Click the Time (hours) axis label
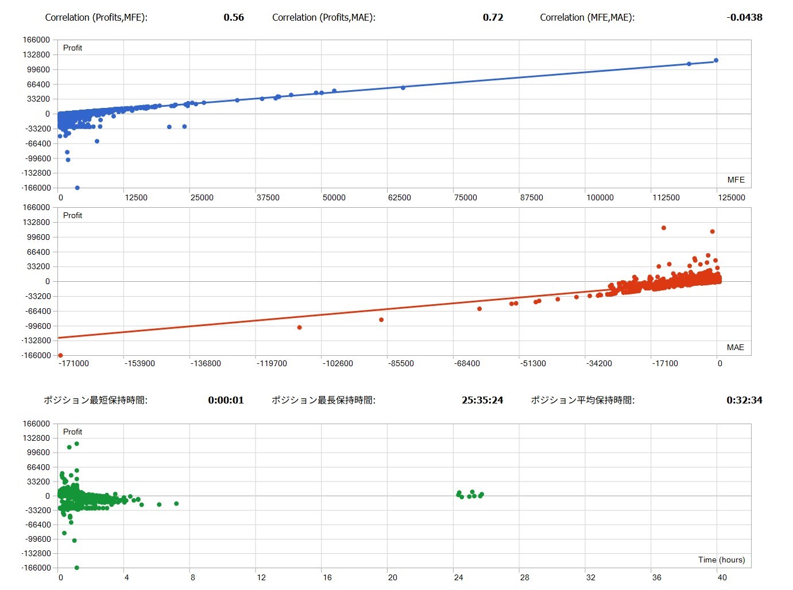The image size is (793, 590). click(x=721, y=560)
